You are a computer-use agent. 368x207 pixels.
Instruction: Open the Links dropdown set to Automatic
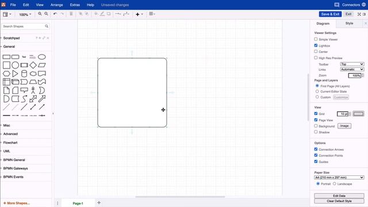coord(352,70)
